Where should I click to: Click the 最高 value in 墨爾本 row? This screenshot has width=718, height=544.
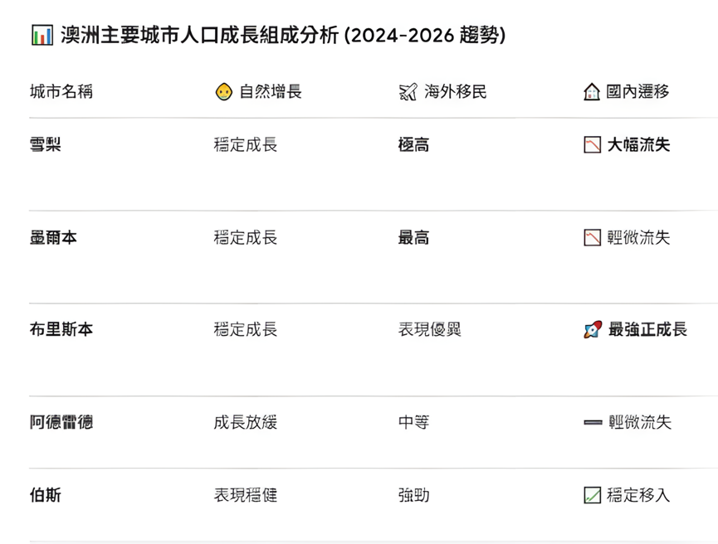pos(413,238)
